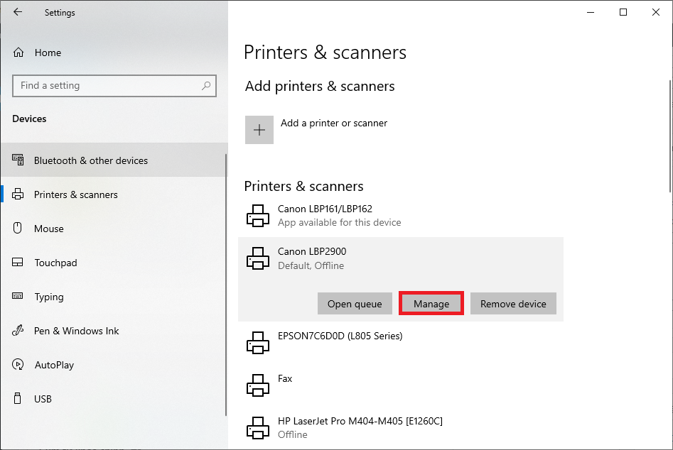The height and width of the screenshot is (450, 673).
Task: Click Remove device for Canon LBP2900
Action: 513,304
